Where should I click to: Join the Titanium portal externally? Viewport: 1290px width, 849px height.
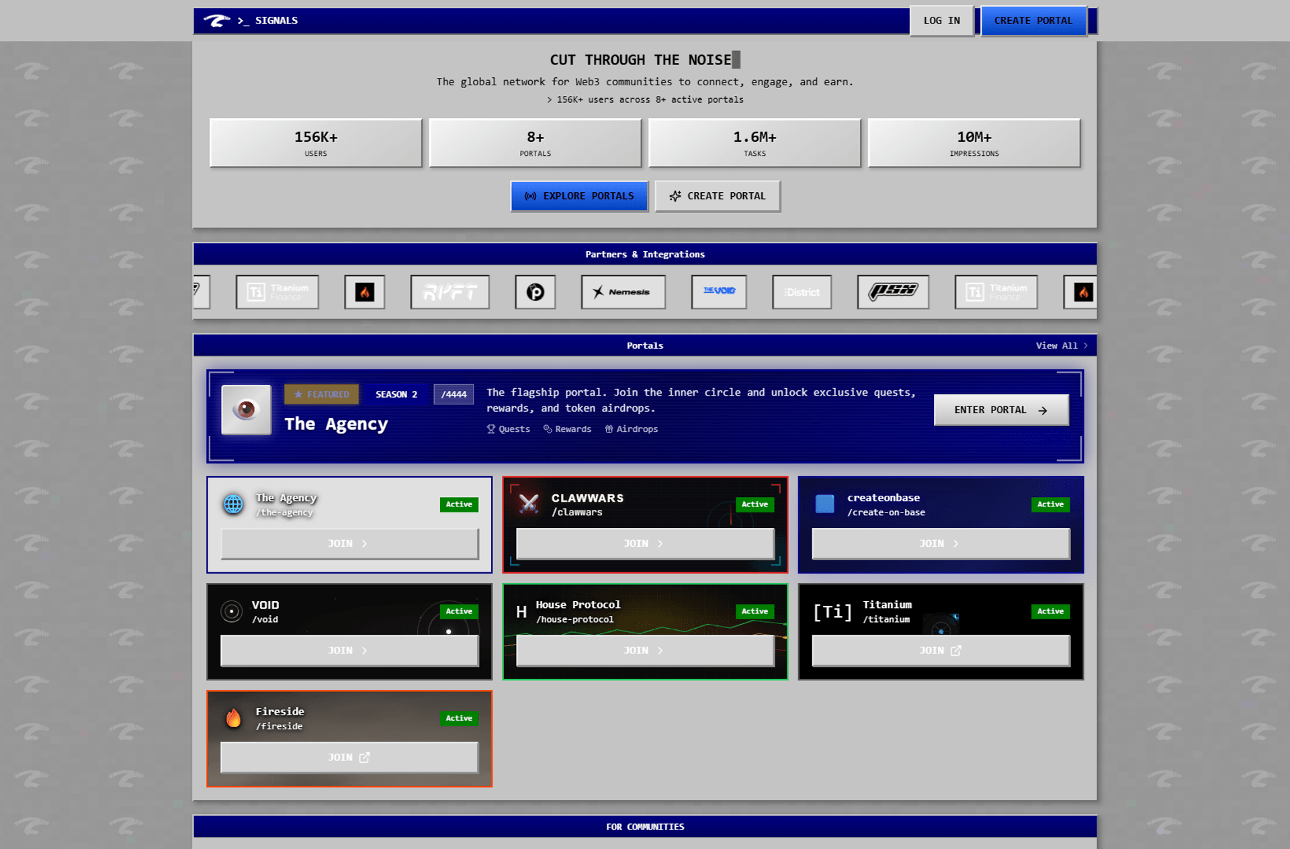(941, 650)
